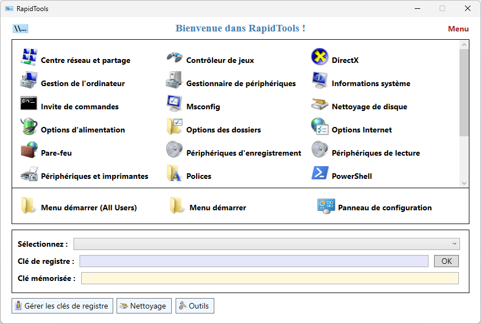Click the Pare-feu label
Screen dimensions: 481x324
56,153
